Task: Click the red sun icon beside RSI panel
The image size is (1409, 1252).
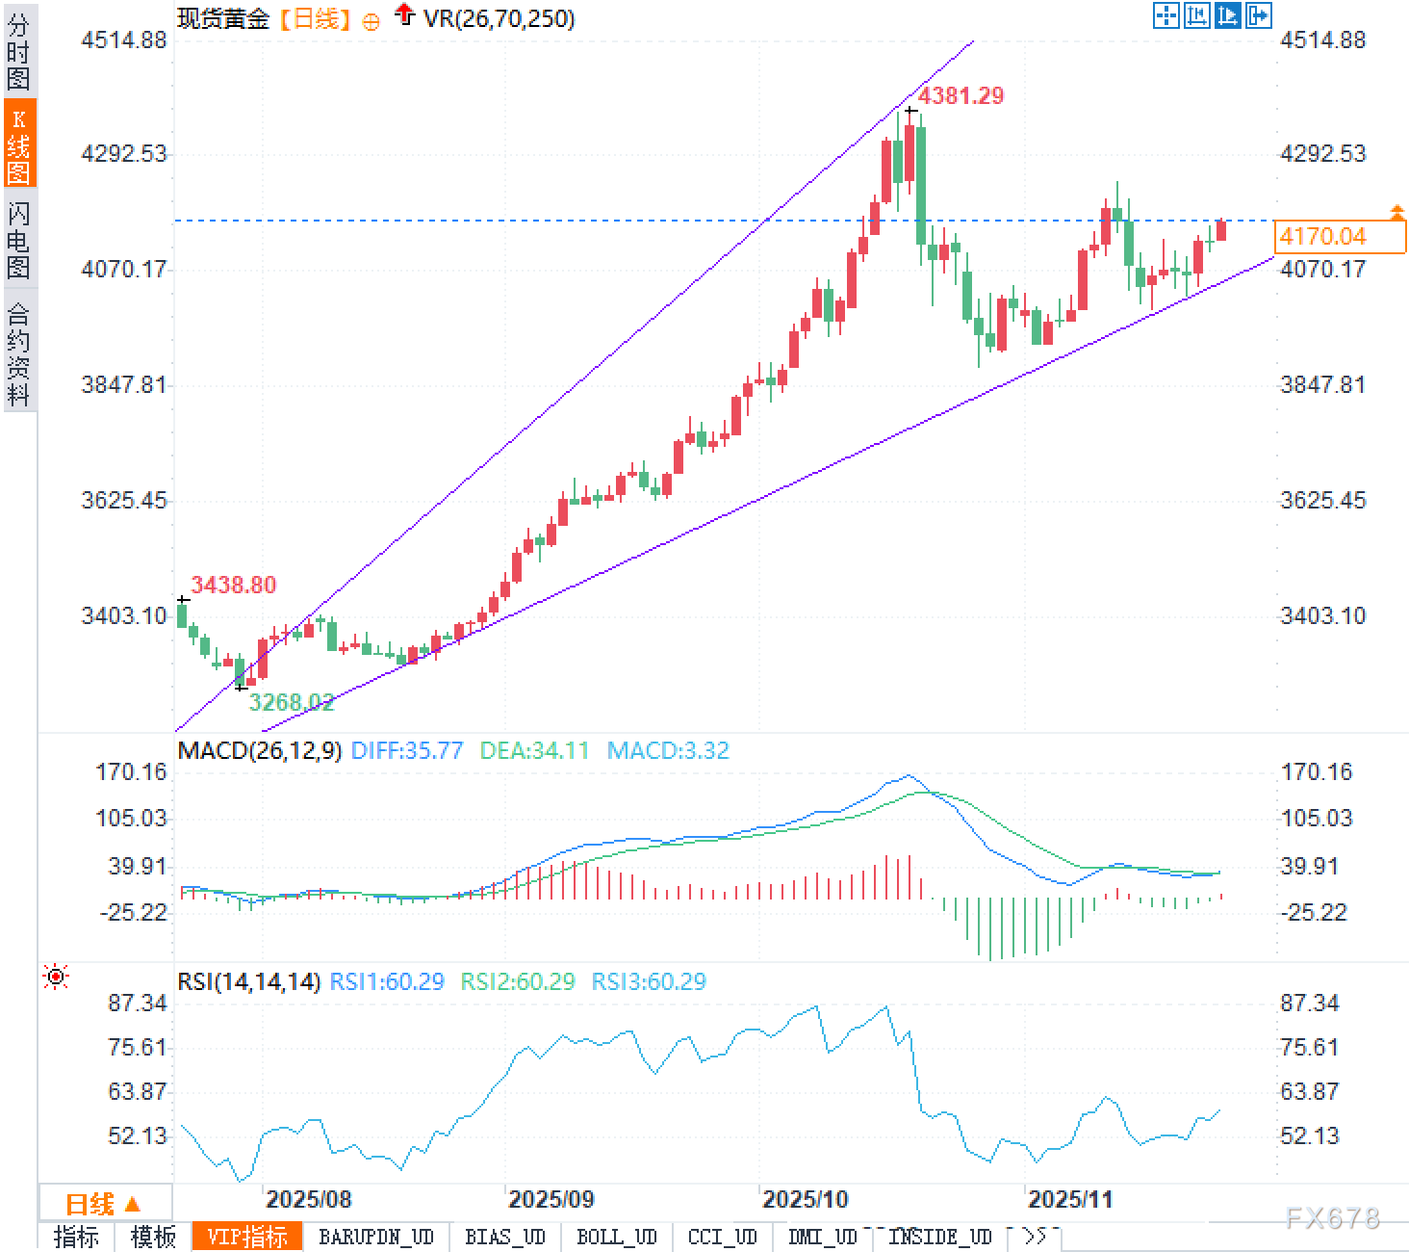Action: click(56, 978)
